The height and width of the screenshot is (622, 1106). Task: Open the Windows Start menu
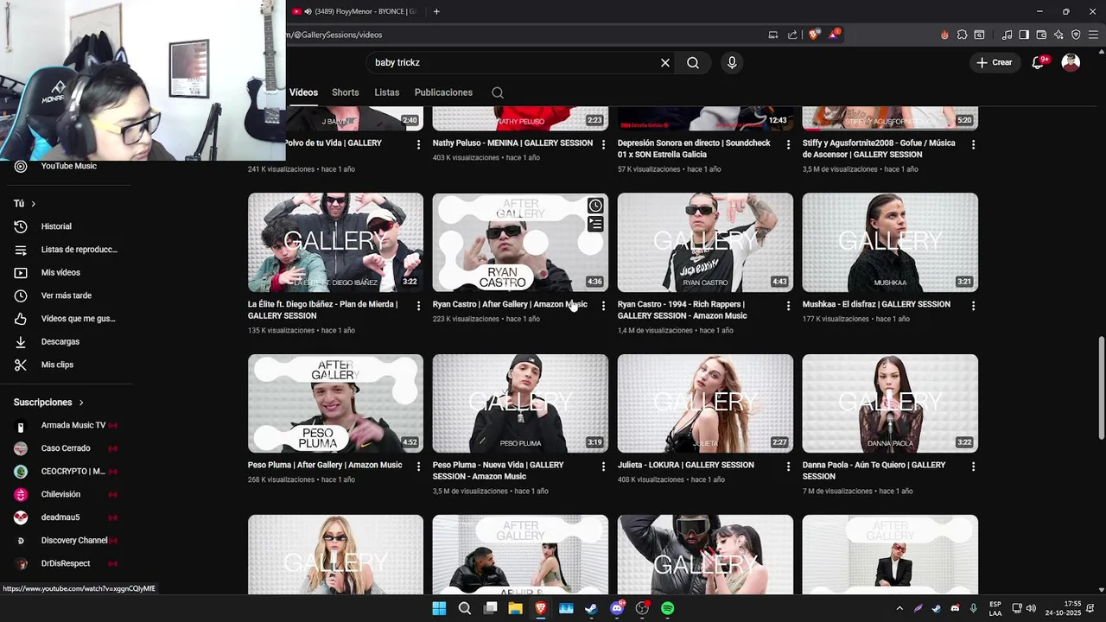pos(439,608)
